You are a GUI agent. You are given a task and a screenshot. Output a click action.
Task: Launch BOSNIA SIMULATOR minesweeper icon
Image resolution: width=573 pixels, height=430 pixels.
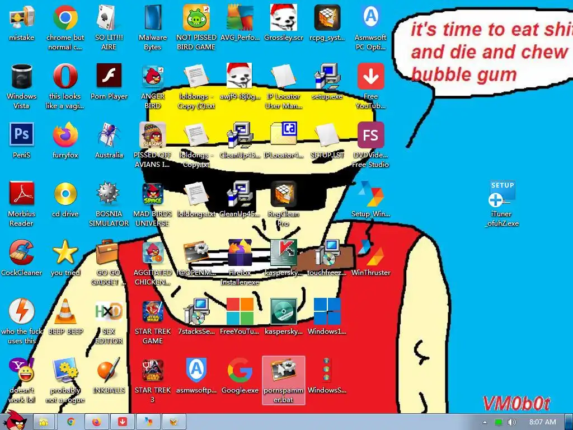tap(109, 194)
